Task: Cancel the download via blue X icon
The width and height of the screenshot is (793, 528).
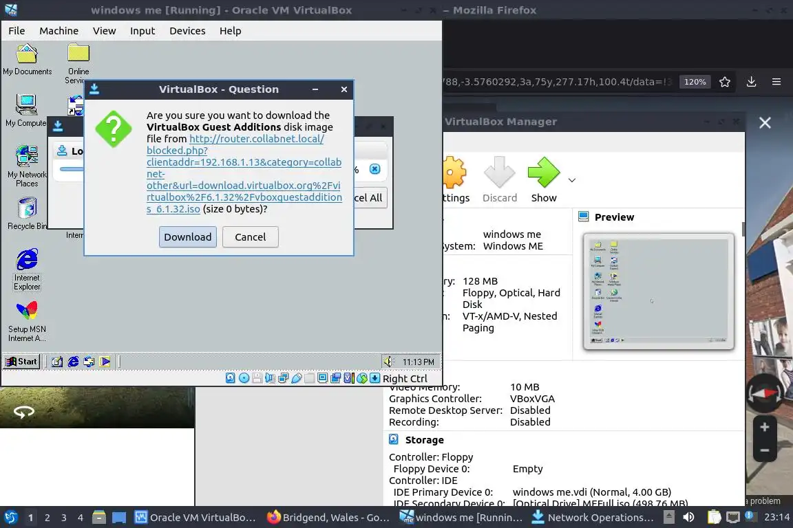Action: click(x=374, y=168)
